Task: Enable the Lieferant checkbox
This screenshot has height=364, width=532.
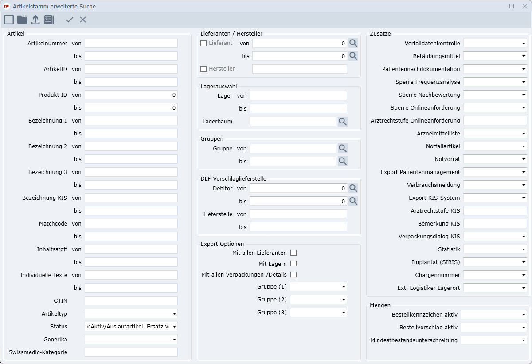Action: tap(203, 43)
